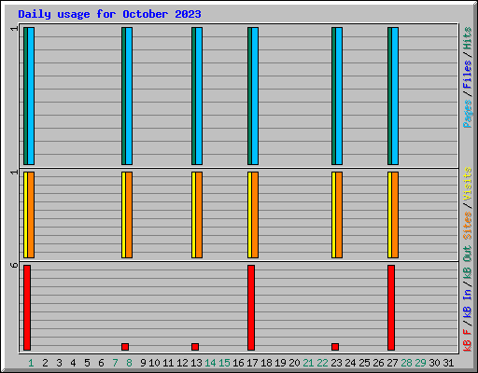Click the small red kB square for day 23
The width and height of the screenshot is (478, 373).
tap(335, 347)
